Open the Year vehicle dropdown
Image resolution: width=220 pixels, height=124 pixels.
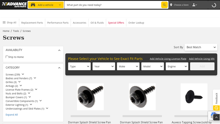coord(104,66)
